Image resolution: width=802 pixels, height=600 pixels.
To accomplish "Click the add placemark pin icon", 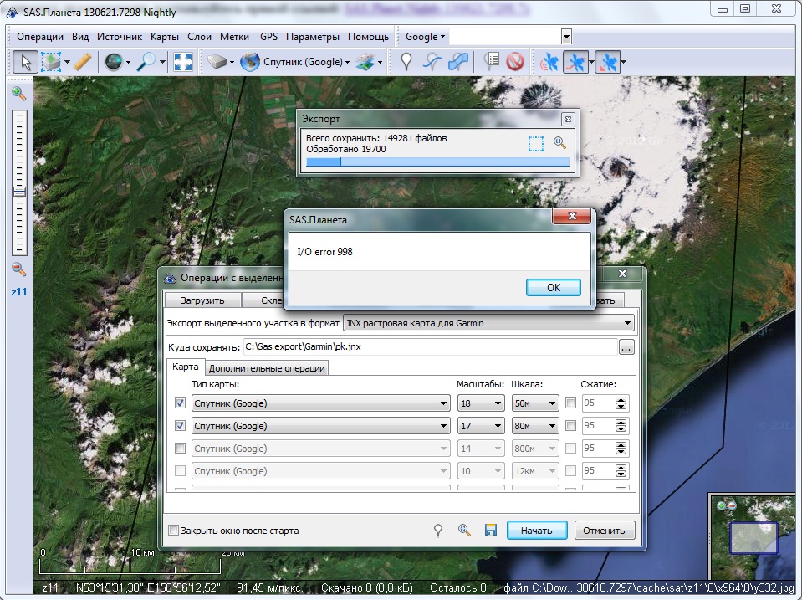I will coord(406,61).
